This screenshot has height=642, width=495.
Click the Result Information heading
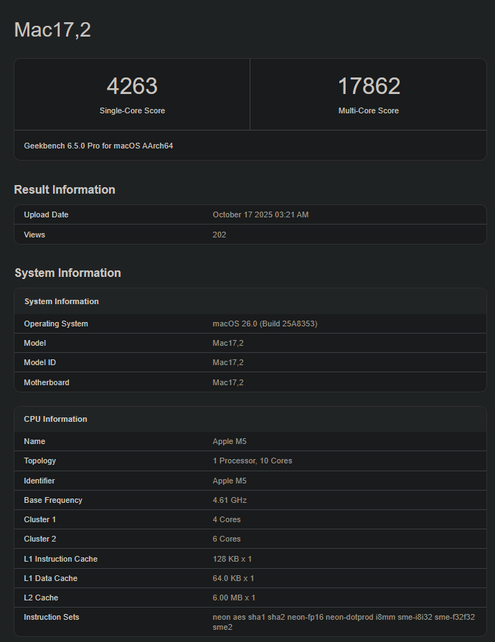(x=65, y=190)
